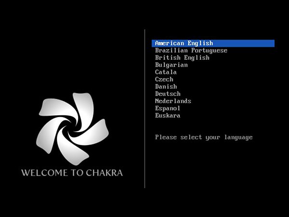The height and width of the screenshot is (217, 289).
Task: Choose Brazilian Portuguese from the list
Action: [x=191, y=51]
